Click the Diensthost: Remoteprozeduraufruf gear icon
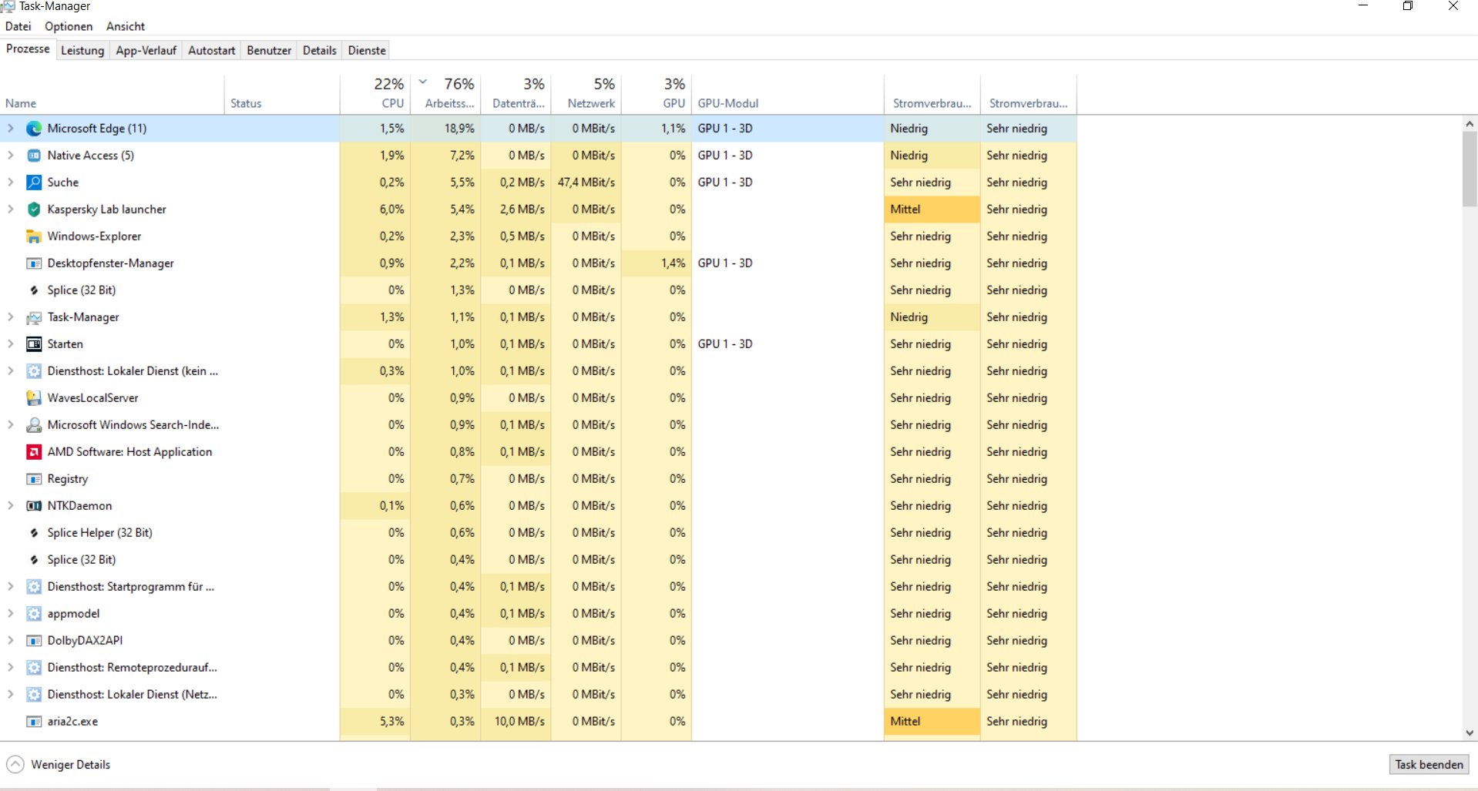The height and width of the screenshot is (791, 1478). pyautogui.click(x=34, y=668)
